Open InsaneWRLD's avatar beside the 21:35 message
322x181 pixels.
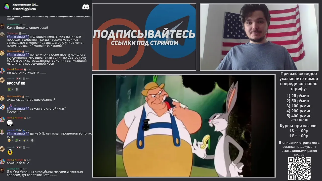(x=2, y=26)
